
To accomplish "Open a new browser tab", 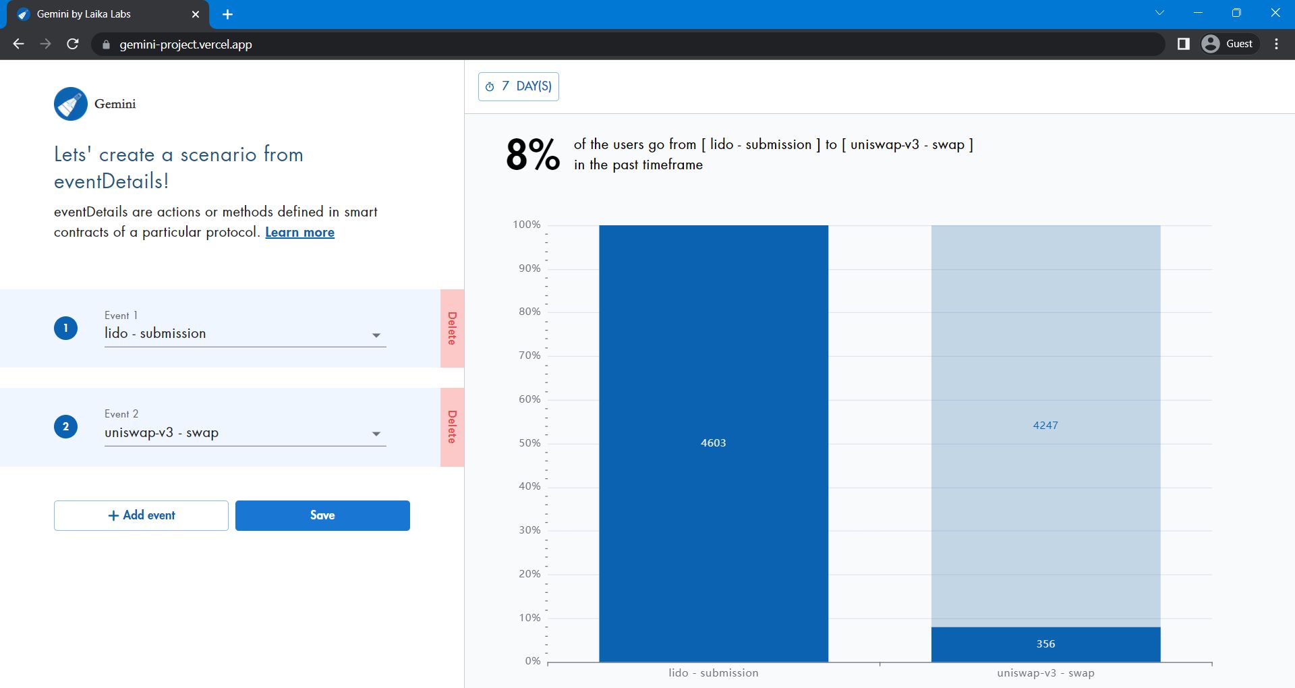I will 227,14.
